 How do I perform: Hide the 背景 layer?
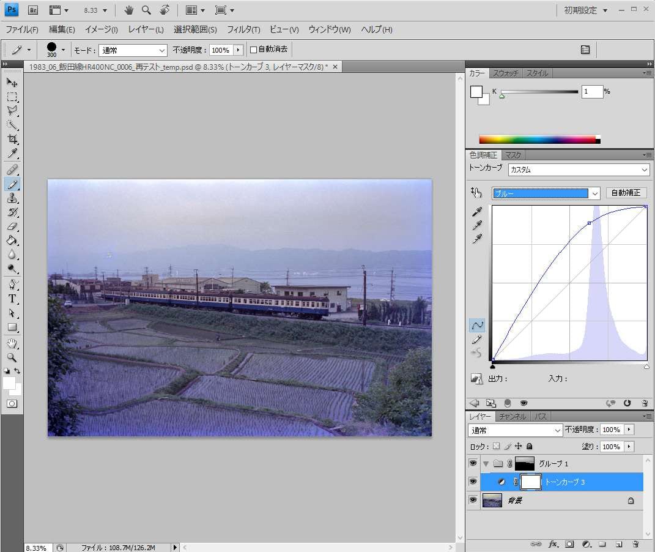473,500
